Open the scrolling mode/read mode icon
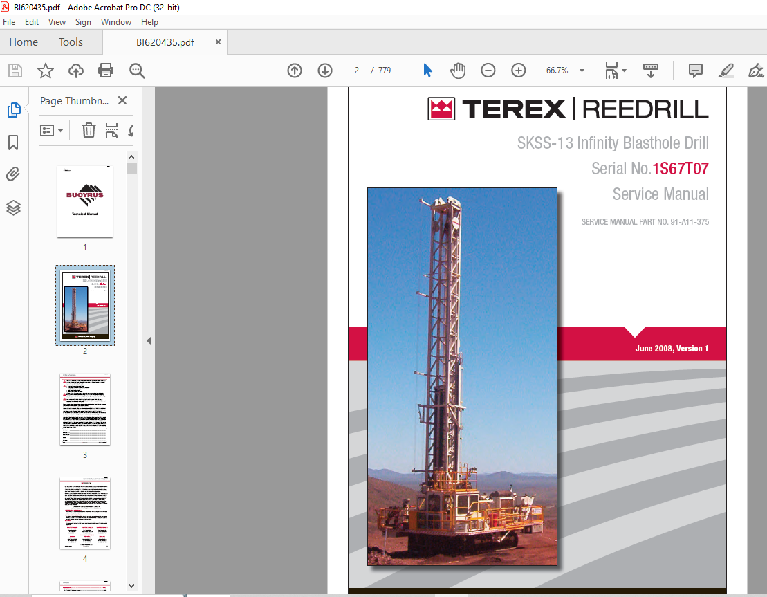The width and height of the screenshot is (767, 597). pyautogui.click(x=651, y=71)
